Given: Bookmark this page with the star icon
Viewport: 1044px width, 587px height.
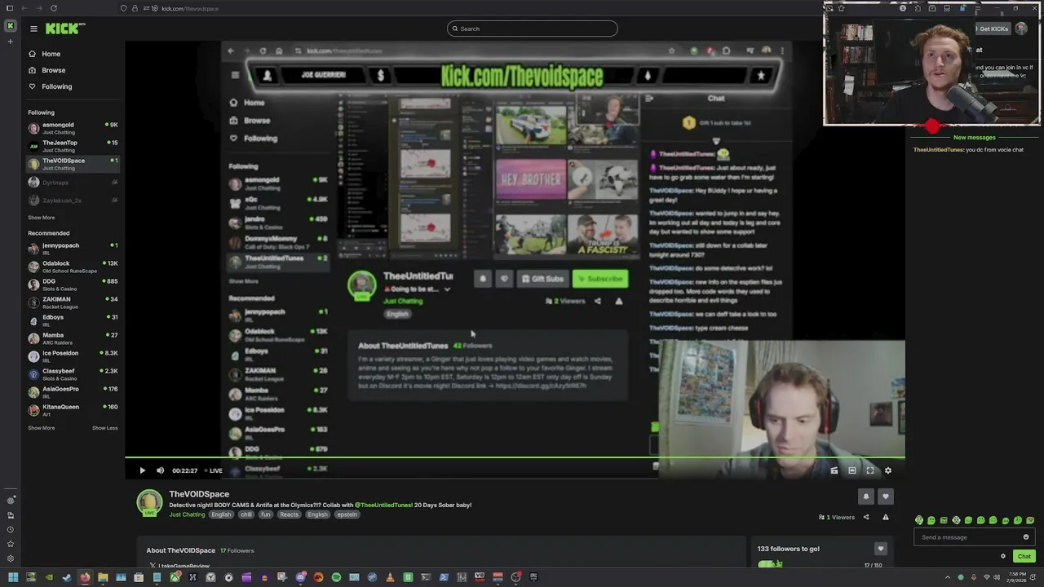Looking at the screenshot, I should click(x=841, y=8).
